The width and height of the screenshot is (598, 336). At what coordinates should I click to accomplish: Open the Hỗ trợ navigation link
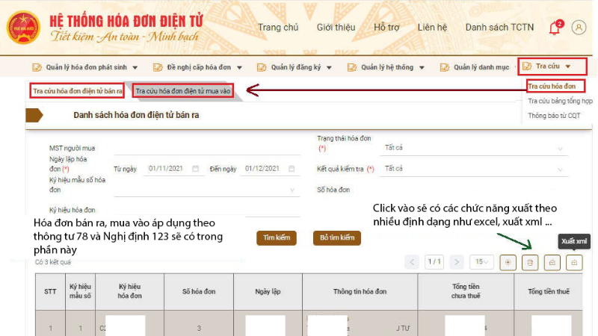click(386, 28)
